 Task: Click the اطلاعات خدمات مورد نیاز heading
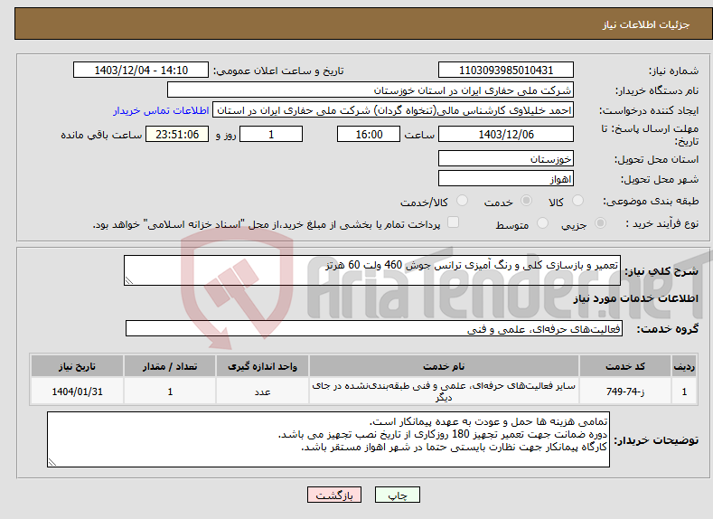635,298
